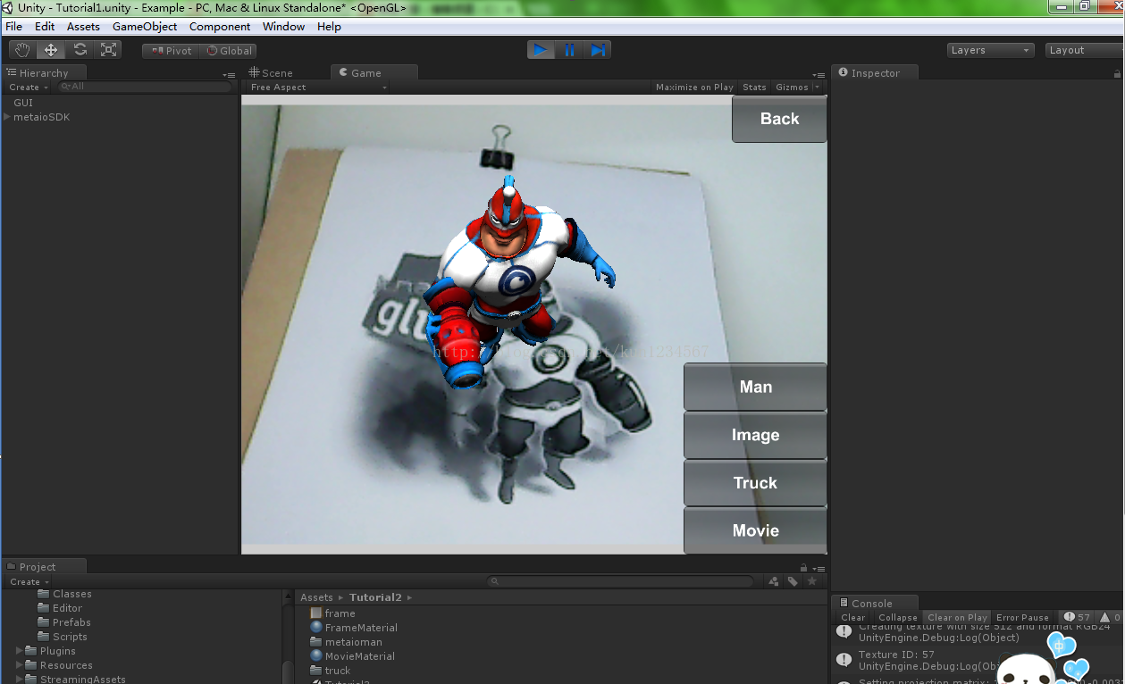Viewport: 1125px width, 684px height.
Task: Click the search by label icon
Action: 793,581
